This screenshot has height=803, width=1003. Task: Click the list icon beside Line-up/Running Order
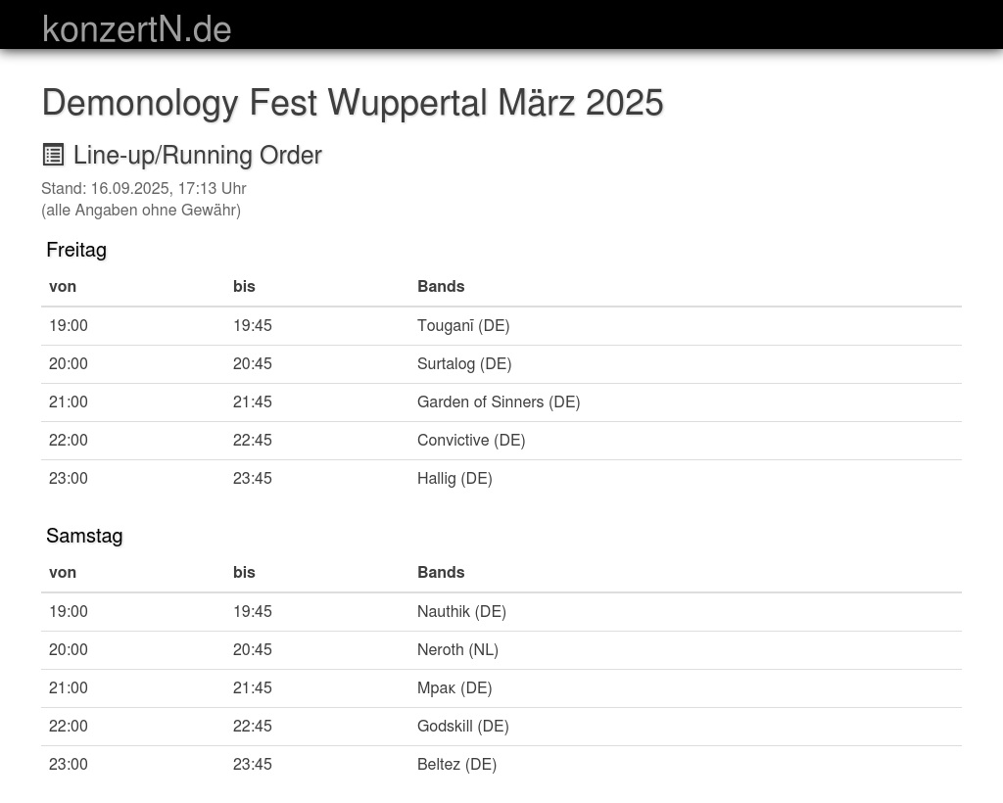(53, 155)
